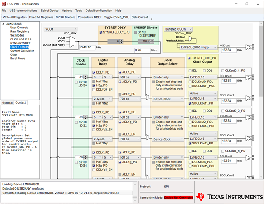Open the Default configuration menu
The image size is (264, 204).
pos(99,11)
